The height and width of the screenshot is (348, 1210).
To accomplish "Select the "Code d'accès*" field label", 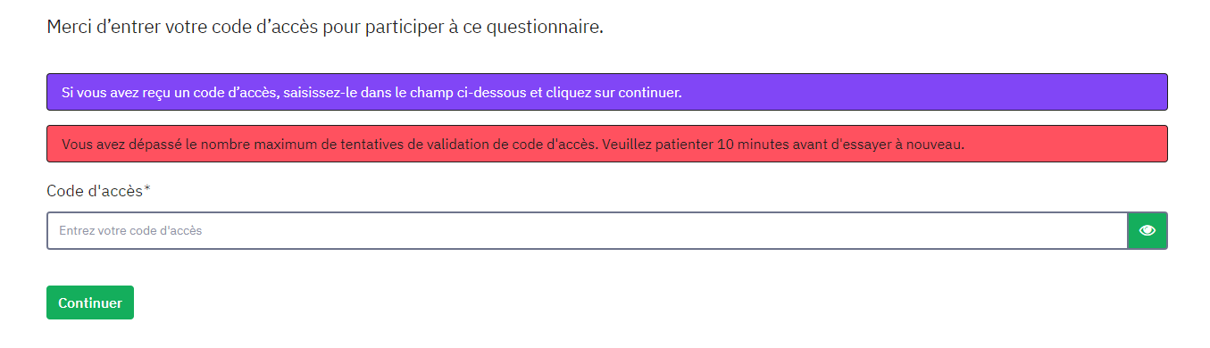I will 98,191.
